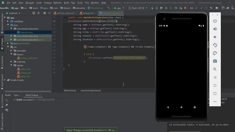Click Apply Changes and Restart Activity icon
The image size is (235, 132).
point(157,8)
